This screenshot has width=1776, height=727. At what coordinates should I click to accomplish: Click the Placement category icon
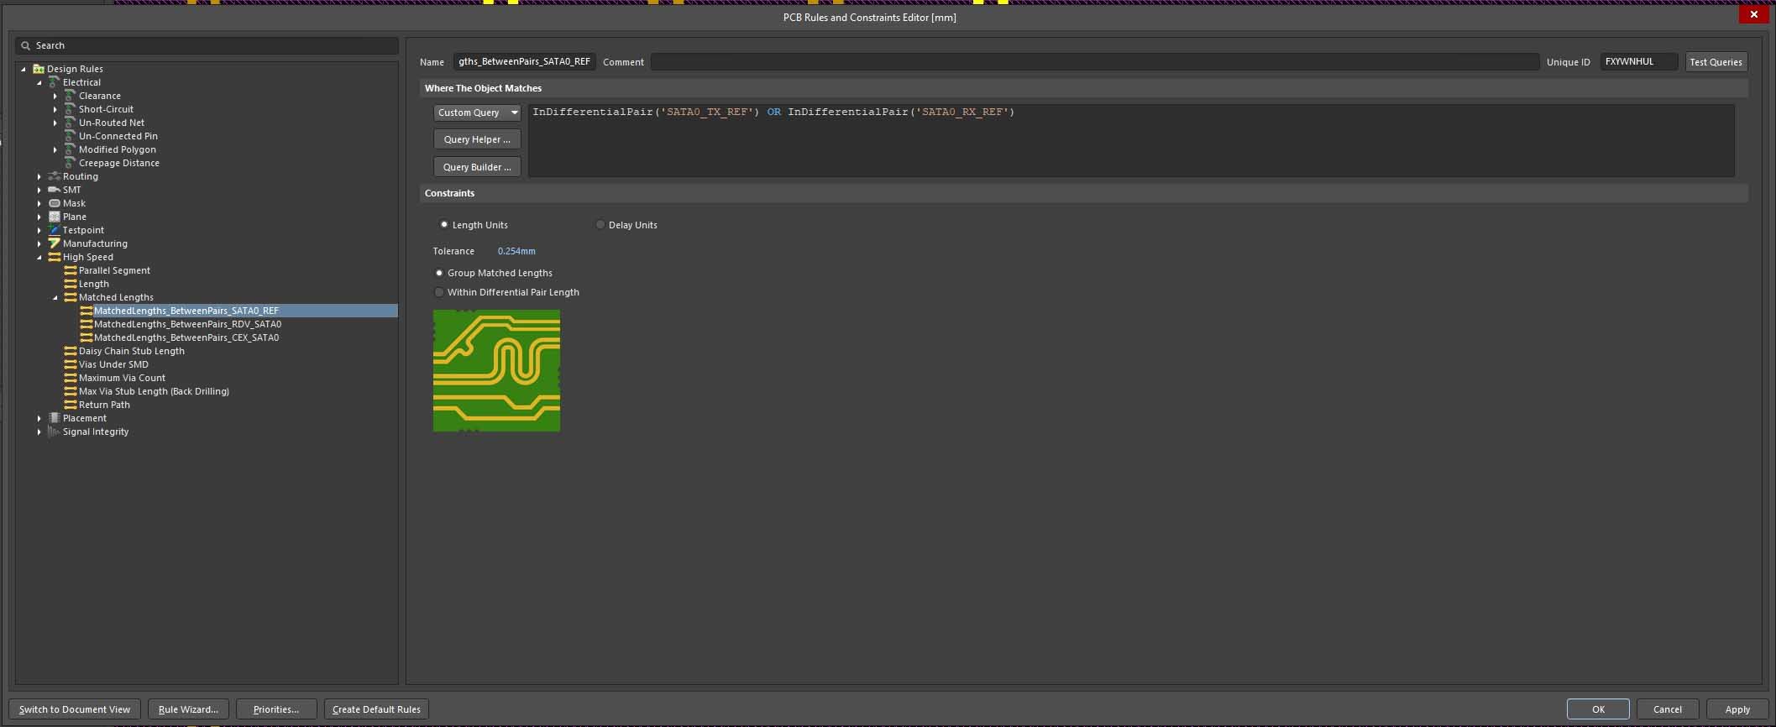tap(55, 418)
